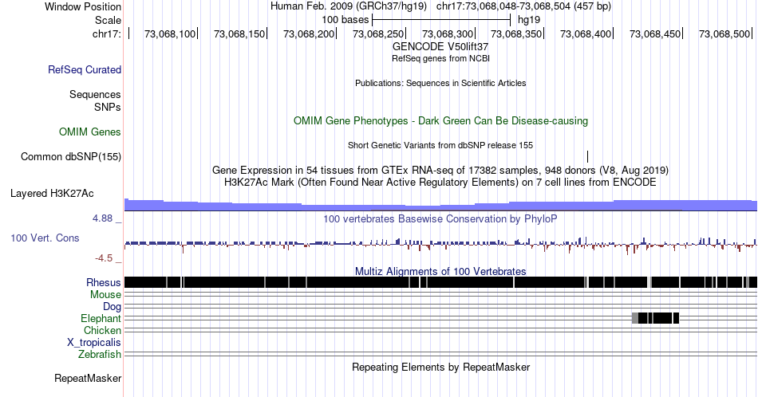
Task: Click the PhyloP conservation bar graph
Action: 440,245
